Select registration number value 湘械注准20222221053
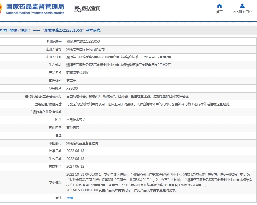Image resolution: width=257 pixels, height=205 pixels. click(83, 42)
